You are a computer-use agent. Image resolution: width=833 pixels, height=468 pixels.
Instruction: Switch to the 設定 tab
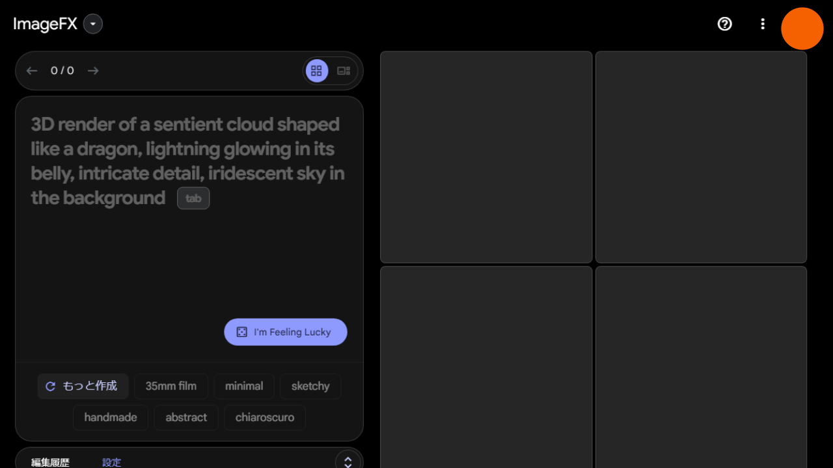click(111, 462)
